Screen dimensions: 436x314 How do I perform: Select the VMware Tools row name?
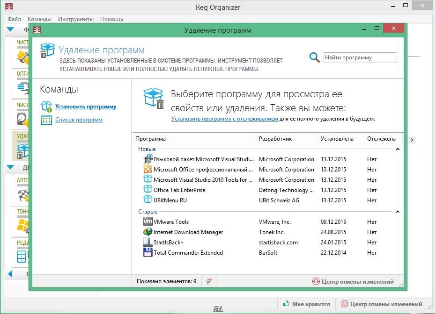[171, 222]
